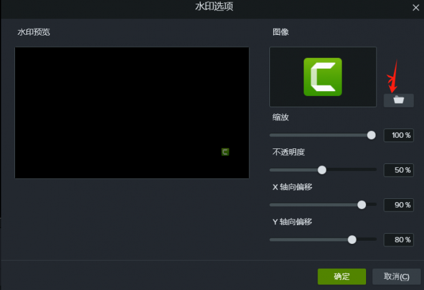Screen dimensions: 424x290
Task: Click the 水印选项 dialog title
Action: [x=214, y=6]
